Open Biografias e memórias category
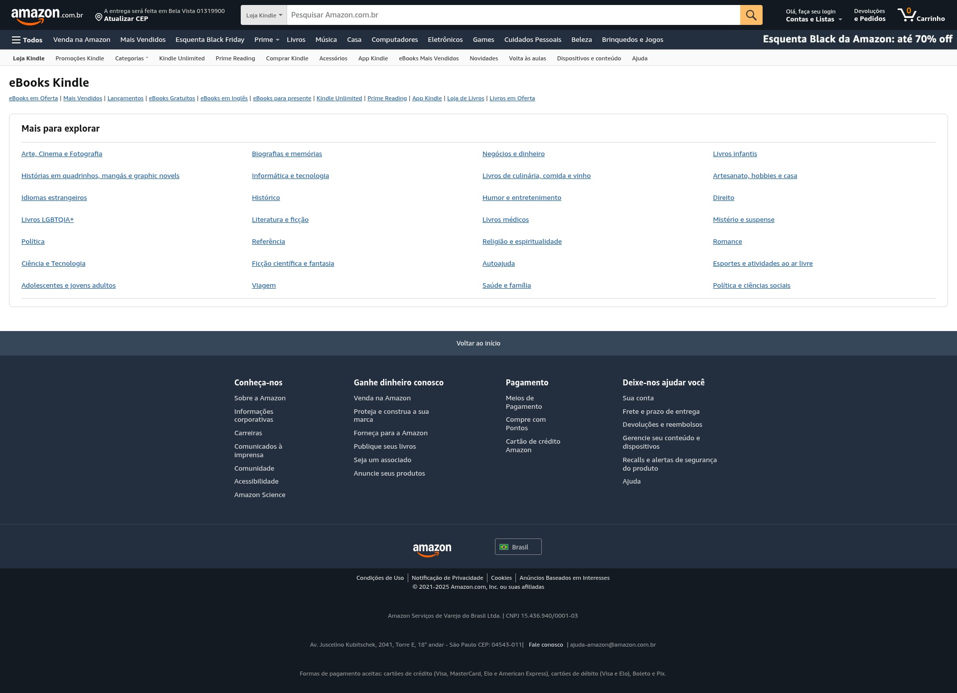957x693 pixels. coord(287,154)
